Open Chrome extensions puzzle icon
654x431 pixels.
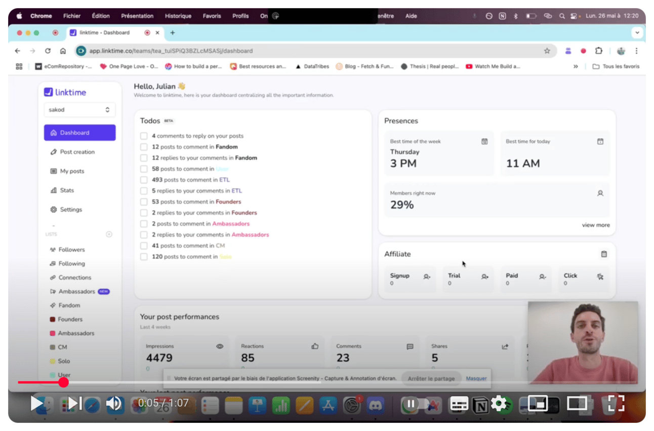599,51
